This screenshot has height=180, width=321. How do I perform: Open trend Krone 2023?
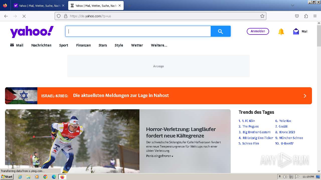pos(287,132)
